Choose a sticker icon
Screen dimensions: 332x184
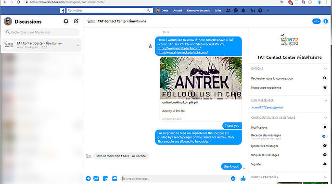coord(105,179)
